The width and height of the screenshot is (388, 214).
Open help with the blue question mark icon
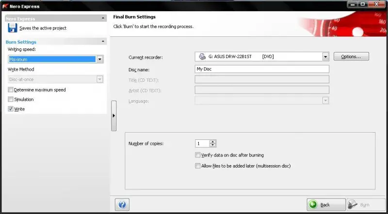(x=122, y=205)
